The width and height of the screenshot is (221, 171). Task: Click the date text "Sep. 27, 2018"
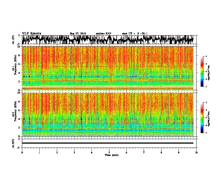[x=78, y=34]
